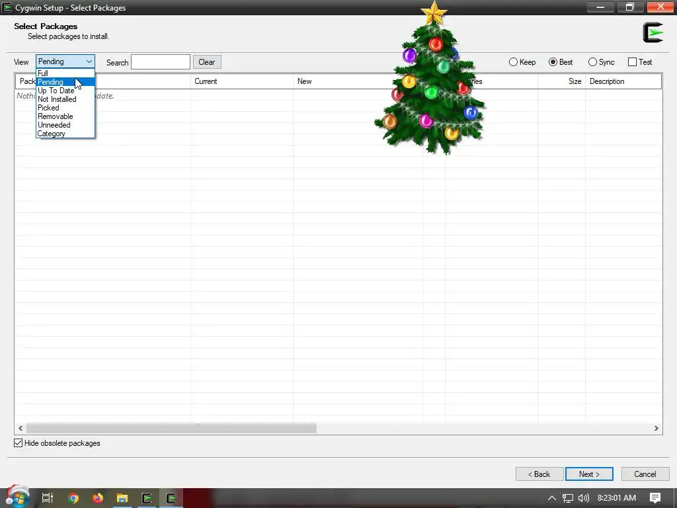Click the Clear search button

click(x=207, y=62)
